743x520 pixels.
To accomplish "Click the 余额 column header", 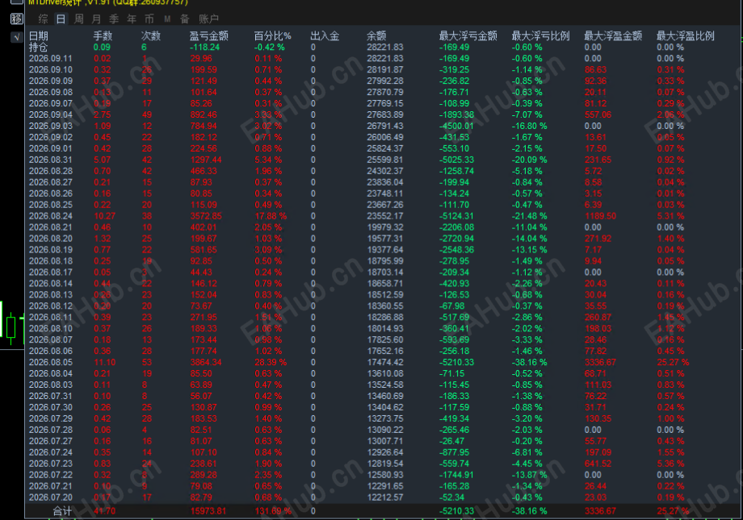I will pos(376,36).
